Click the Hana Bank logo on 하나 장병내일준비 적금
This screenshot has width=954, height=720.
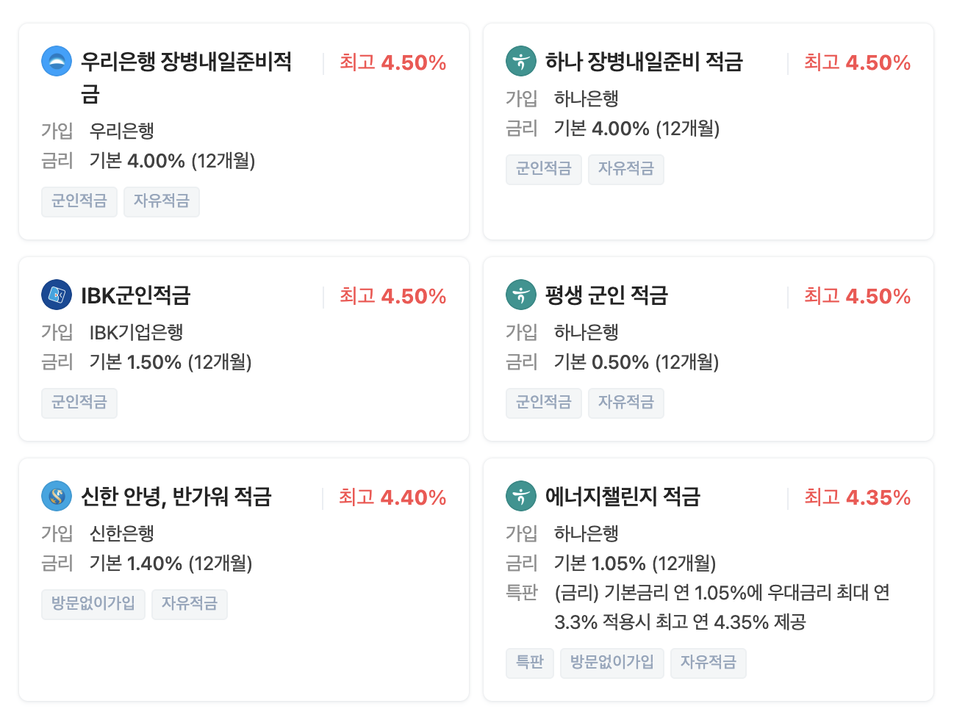521,61
